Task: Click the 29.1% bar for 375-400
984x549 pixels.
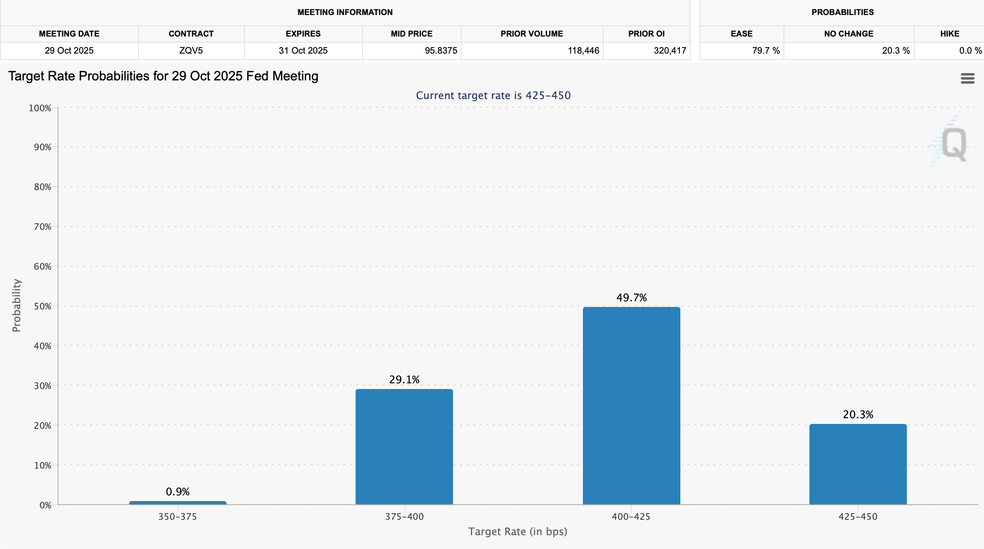Action: (x=404, y=447)
